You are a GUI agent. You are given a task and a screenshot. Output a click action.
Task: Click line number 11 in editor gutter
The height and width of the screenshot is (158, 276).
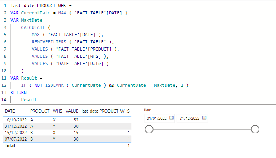pyautogui.click(x=4, y=78)
